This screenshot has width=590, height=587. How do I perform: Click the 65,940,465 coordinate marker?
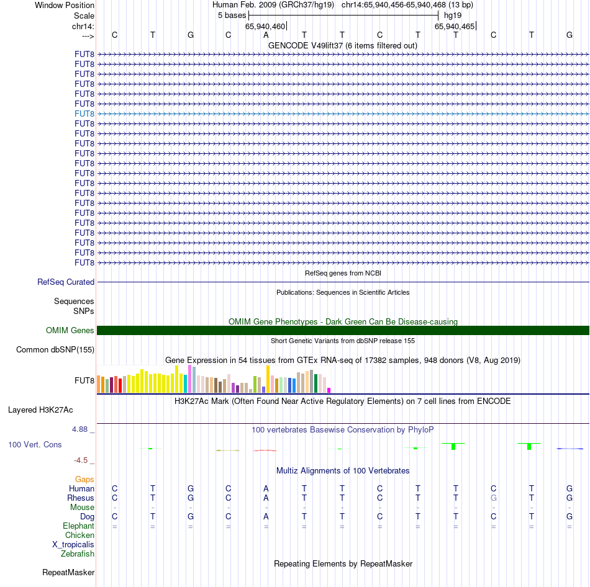click(x=455, y=26)
